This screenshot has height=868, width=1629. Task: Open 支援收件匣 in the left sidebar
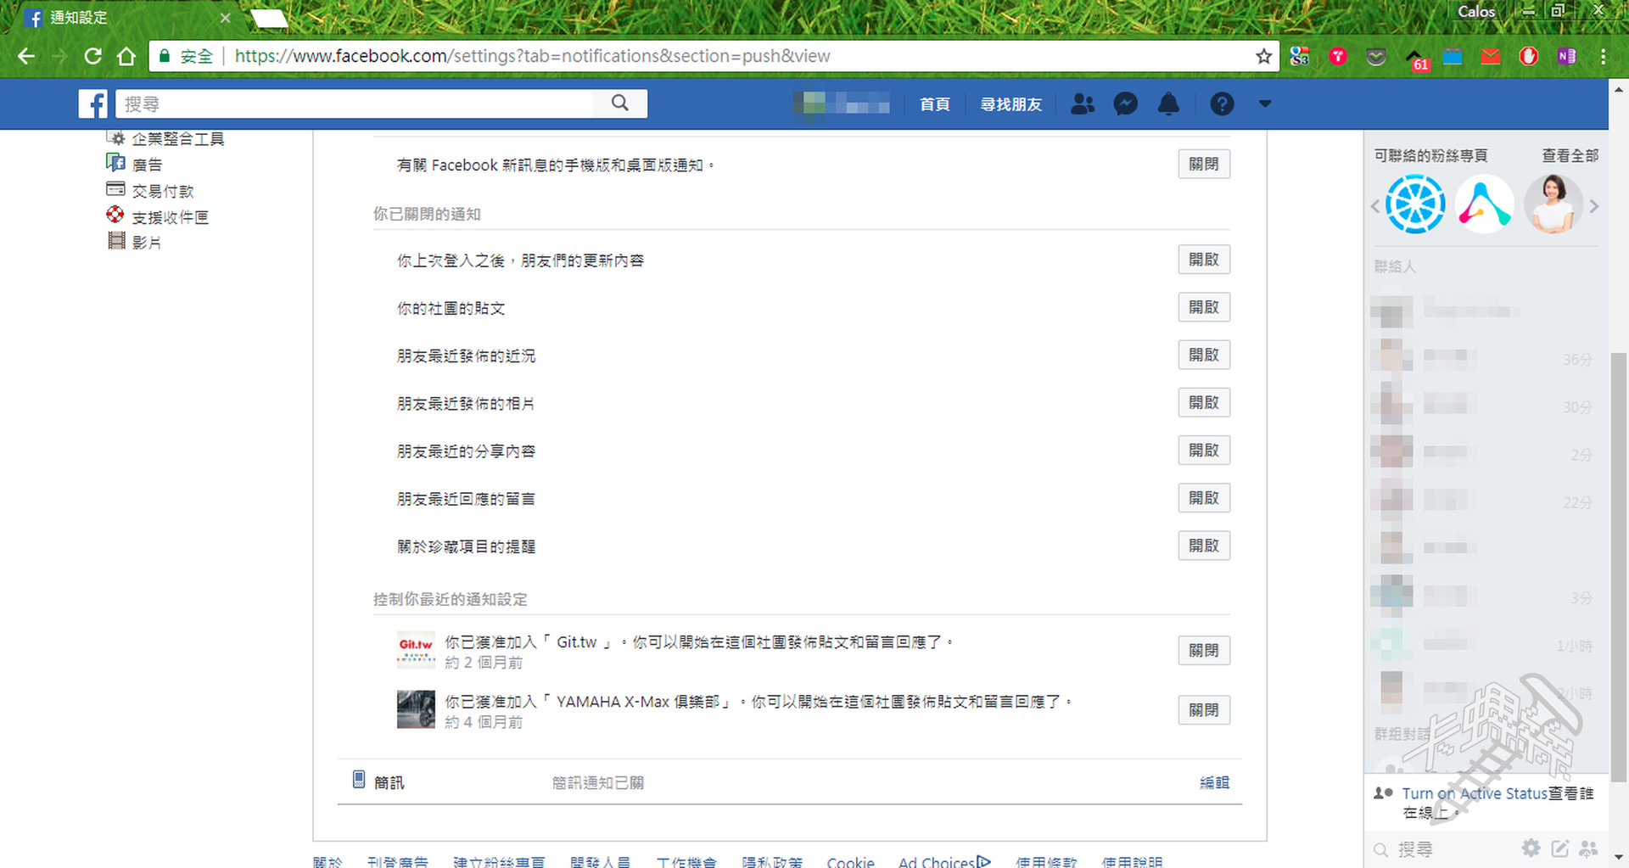tap(170, 217)
